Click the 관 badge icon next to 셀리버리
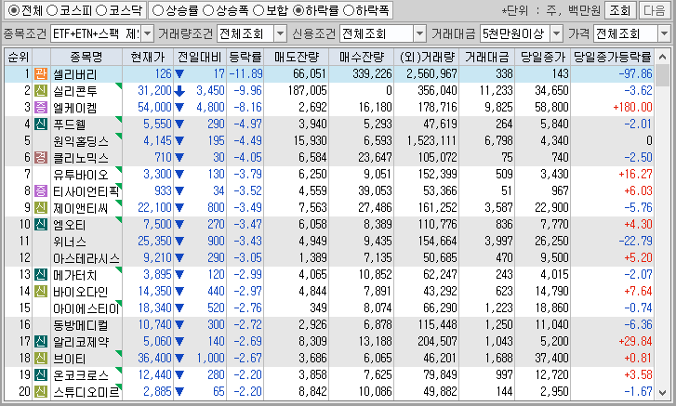Viewport: 676px width, 406px height. (x=41, y=74)
